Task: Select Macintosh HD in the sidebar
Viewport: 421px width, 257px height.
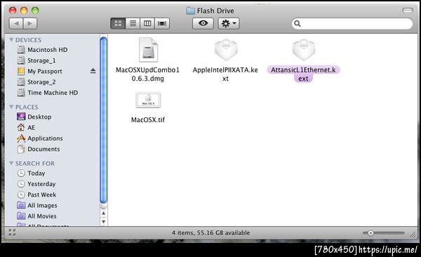Action: (47, 50)
